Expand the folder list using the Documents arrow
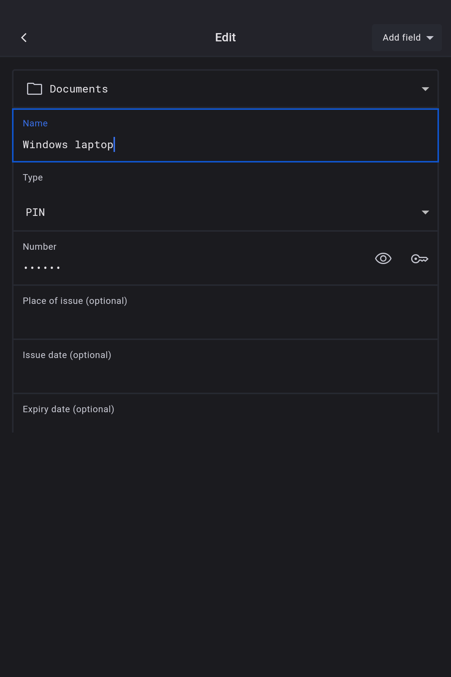 (425, 89)
